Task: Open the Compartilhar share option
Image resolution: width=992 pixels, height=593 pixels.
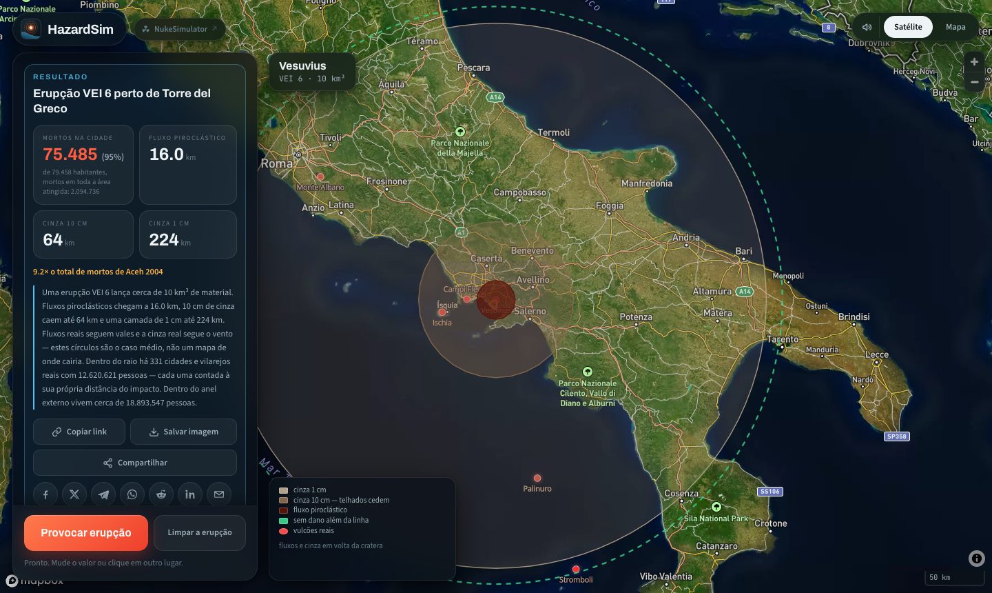Action: [x=135, y=463]
